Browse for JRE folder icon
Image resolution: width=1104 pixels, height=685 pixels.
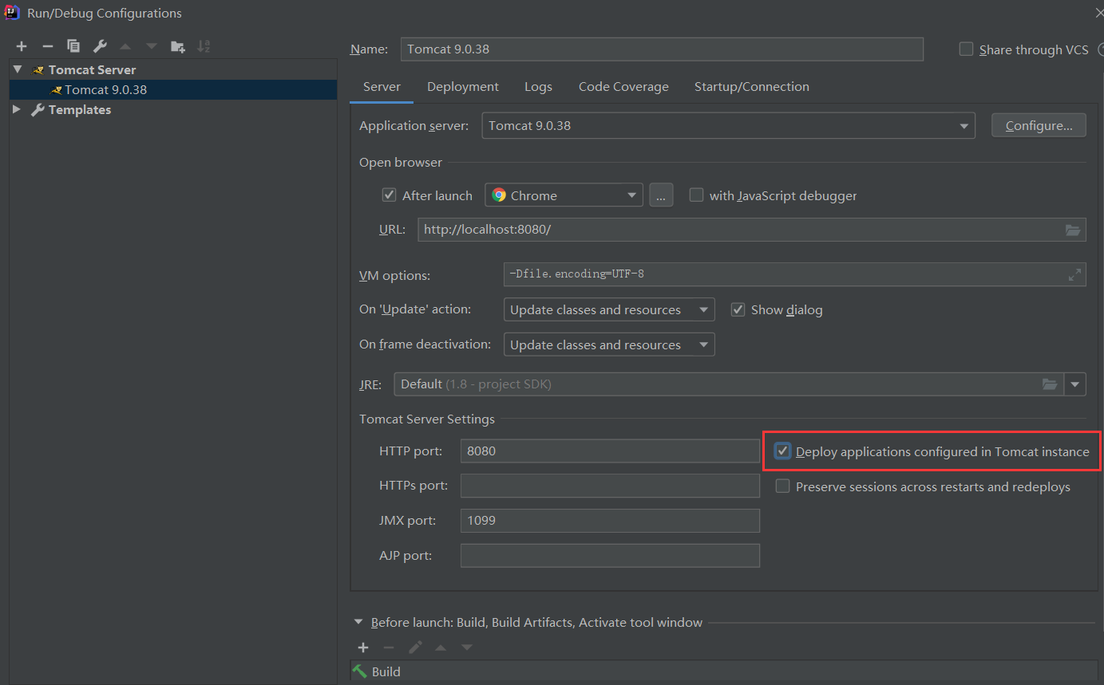(x=1050, y=384)
